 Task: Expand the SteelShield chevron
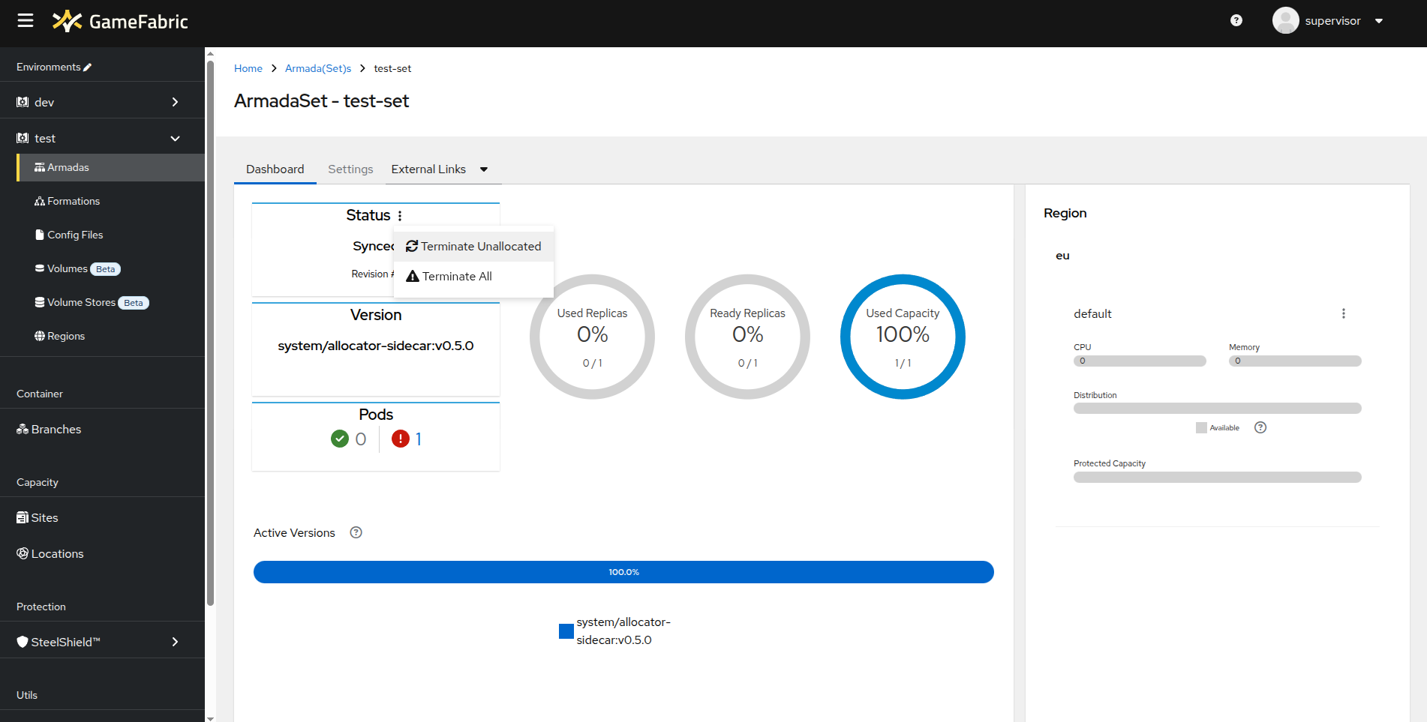click(x=175, y=642)
